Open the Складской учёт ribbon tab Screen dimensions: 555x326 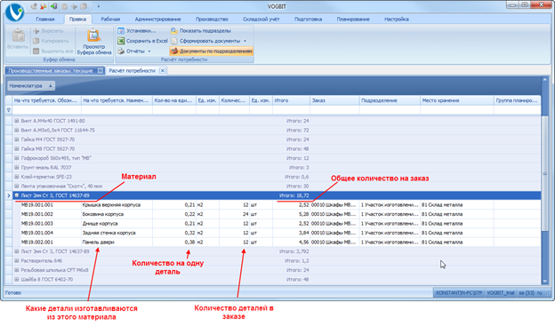tap(261, 19)
